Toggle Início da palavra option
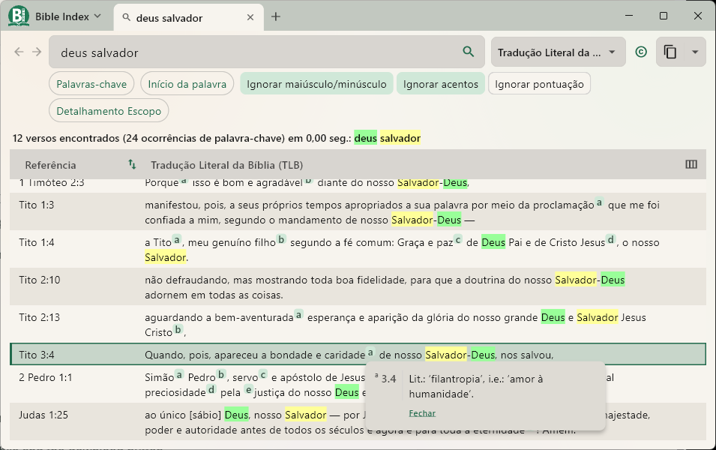Viewport: 716px width, 450px height. (187, 83)
